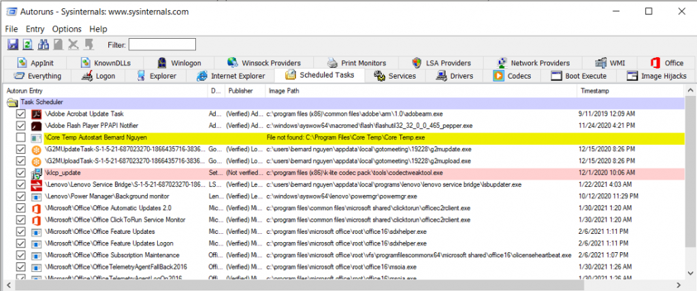Enable the Core Temp Autostart checkbox
697x291 pixels.
(20, 138)
